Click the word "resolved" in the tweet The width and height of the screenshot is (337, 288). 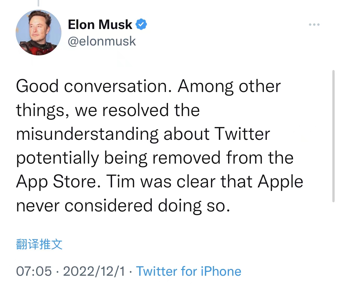pos(136,110)
